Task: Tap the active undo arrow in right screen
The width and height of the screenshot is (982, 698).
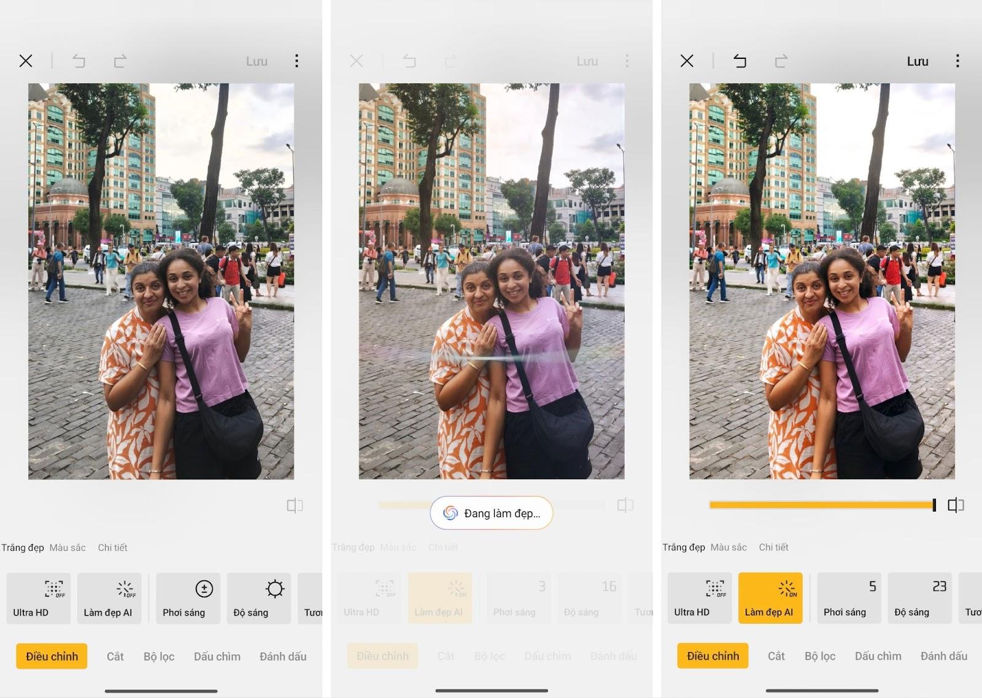Action: click(740, 61)
